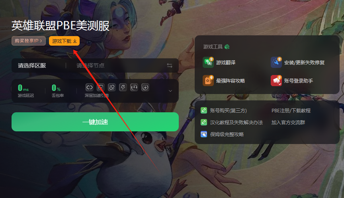Click the two swapping circles engine icon

111,87
